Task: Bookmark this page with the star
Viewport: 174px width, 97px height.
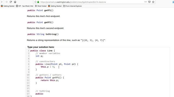Action: point(153,2)
